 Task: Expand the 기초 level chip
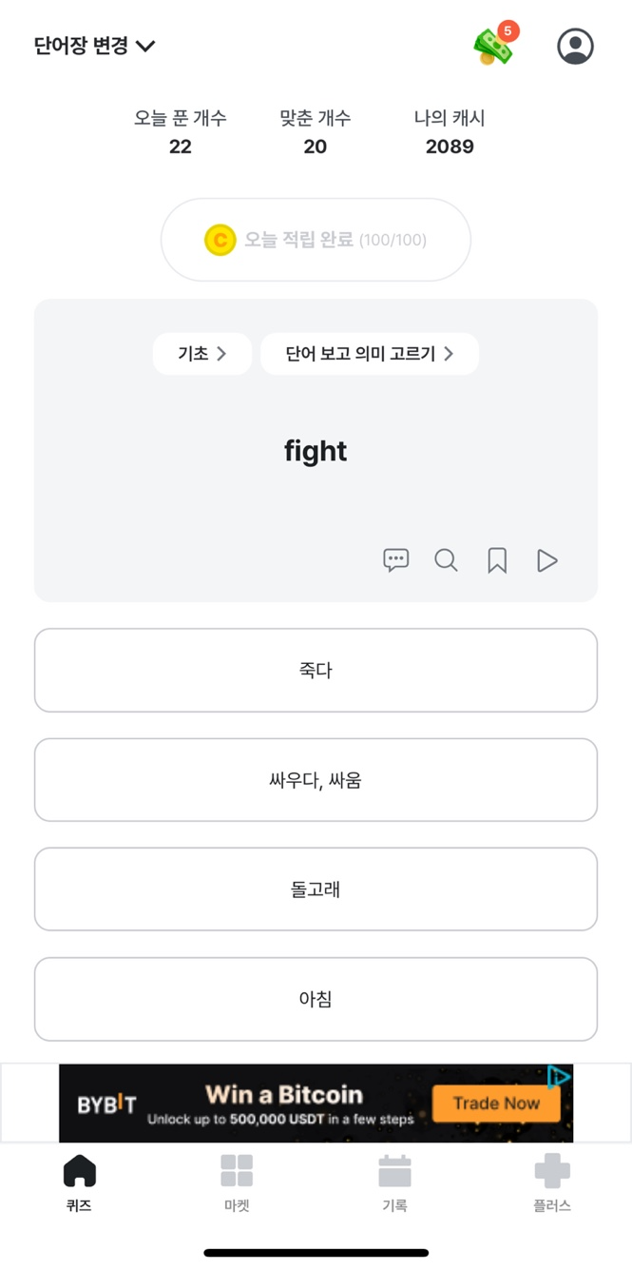click(x=201, y=353)
